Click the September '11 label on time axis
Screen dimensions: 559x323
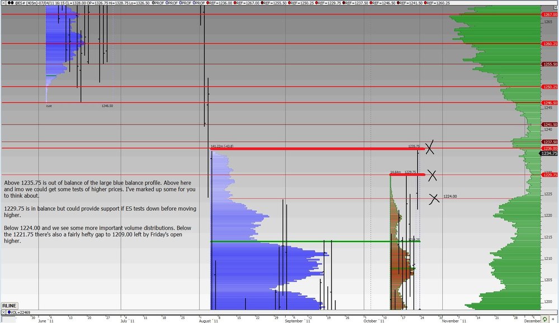coord(298,321)
